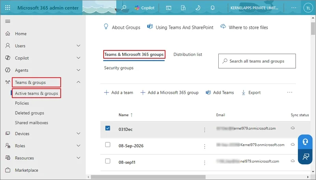The width and height of the screenshot is (316, 180).
Task: Open the feedback chat floating button
Action: pos(305,157)
